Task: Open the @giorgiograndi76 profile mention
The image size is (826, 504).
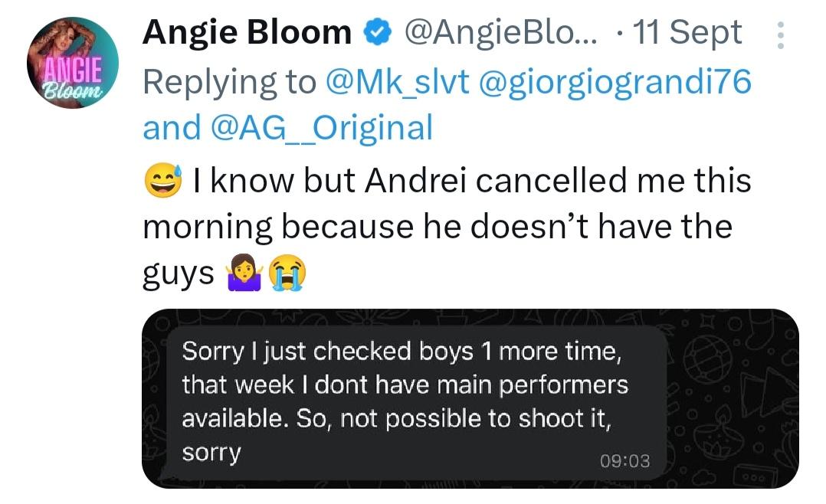Action: tap(615, 82)
